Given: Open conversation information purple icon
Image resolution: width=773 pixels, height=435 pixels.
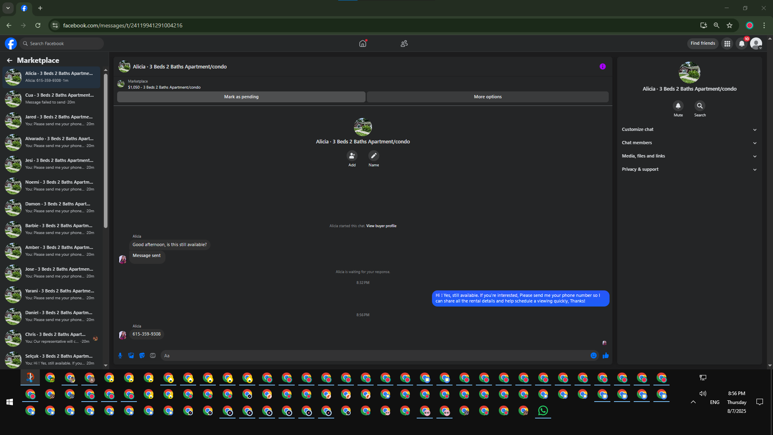Looking at the screenshot, I should coord(603,66).
